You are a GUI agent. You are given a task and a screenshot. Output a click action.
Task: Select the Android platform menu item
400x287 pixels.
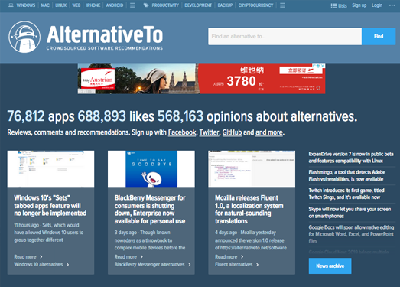115,5
